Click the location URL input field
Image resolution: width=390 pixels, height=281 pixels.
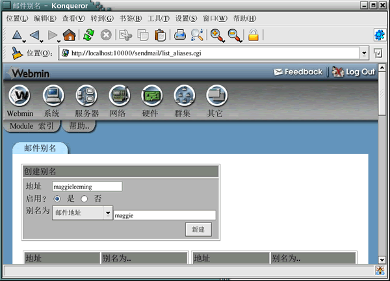pyautogui.click(x=209, y=53)
